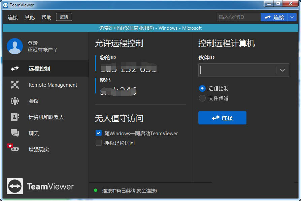The height and width of the screenshot is (201, 301).
Task: Click the blurred 您的ID number
Action: 128,67
